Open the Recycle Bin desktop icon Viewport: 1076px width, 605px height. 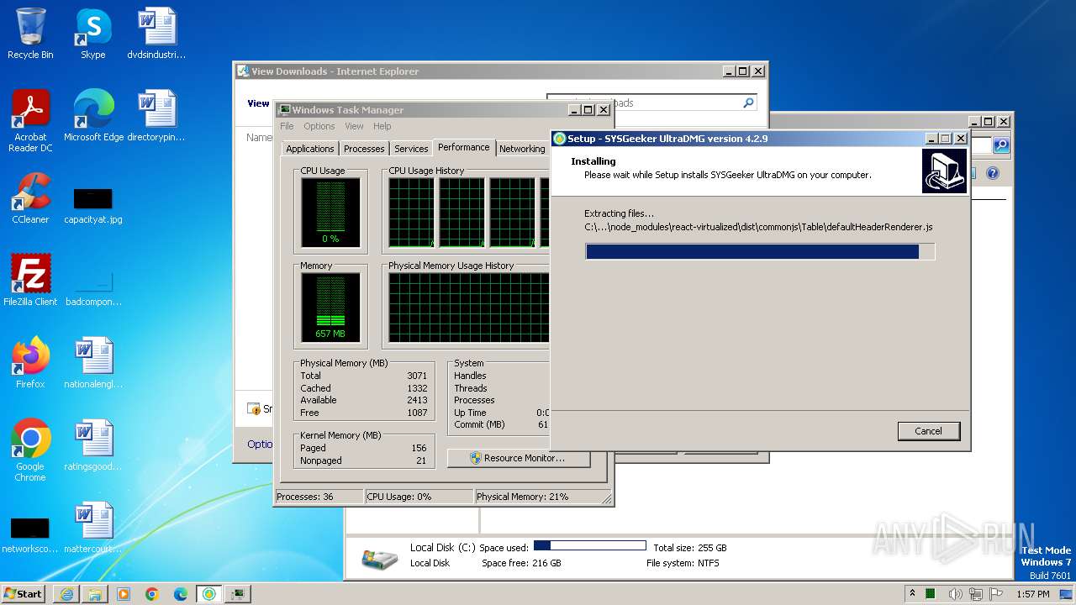click(x=30, y=34)
